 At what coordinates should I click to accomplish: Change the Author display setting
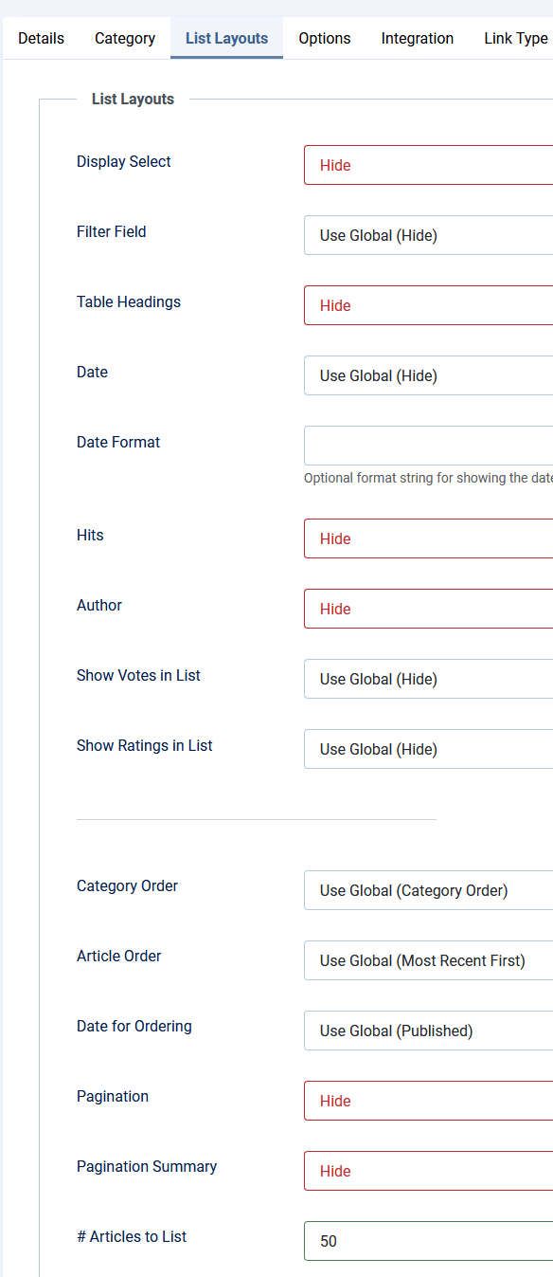426,609
